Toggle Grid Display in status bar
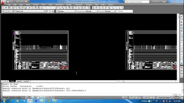 29,98
